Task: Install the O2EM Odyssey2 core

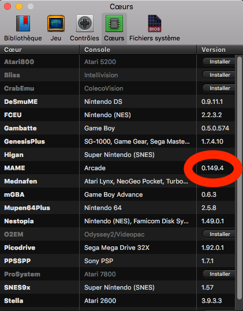Action: point(219,234)
